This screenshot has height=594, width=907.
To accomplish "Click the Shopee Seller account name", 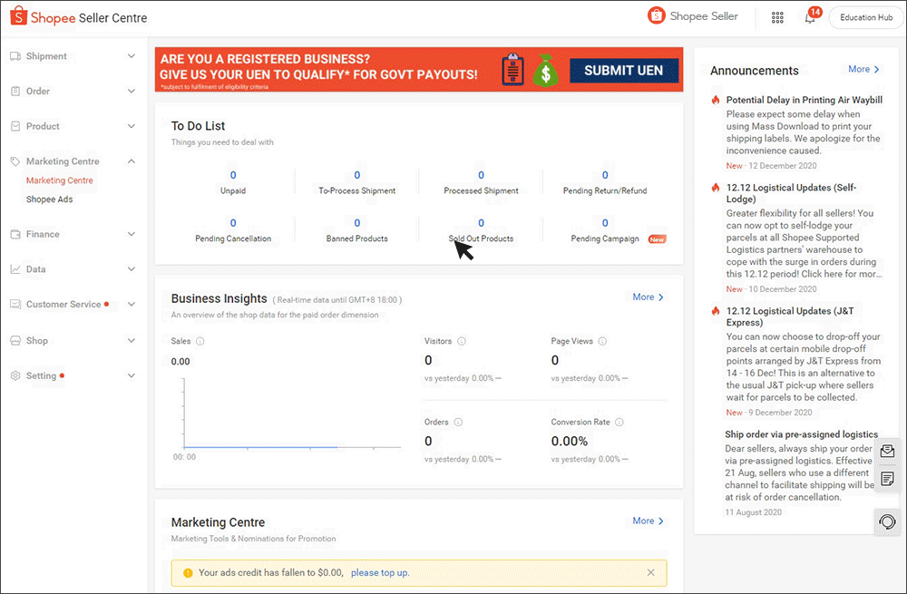I will [x=704, y=16].
